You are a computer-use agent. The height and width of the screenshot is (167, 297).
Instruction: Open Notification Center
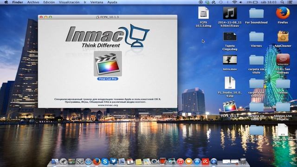290,2
